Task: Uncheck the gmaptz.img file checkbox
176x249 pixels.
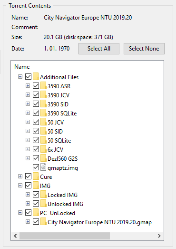Action: click(36, 167)
